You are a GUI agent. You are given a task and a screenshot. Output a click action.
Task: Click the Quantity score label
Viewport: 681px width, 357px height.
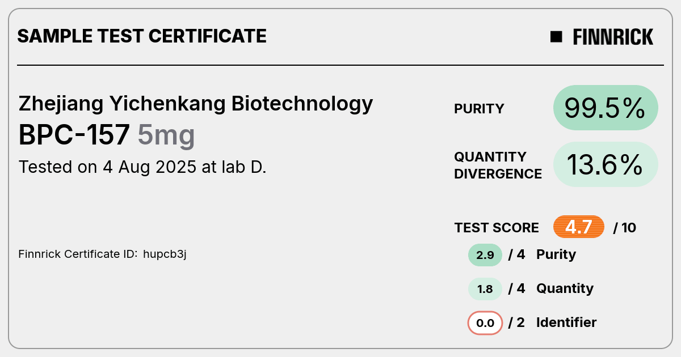565,289
